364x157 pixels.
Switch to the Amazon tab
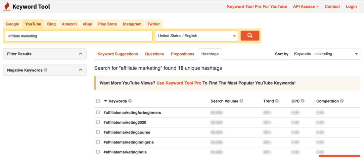(69, 24)
